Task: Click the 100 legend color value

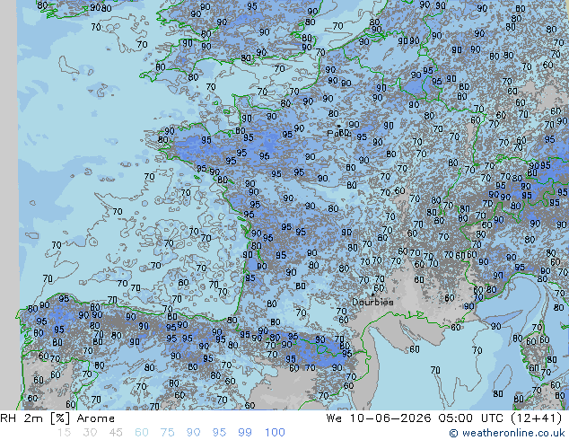Action: 275,433
